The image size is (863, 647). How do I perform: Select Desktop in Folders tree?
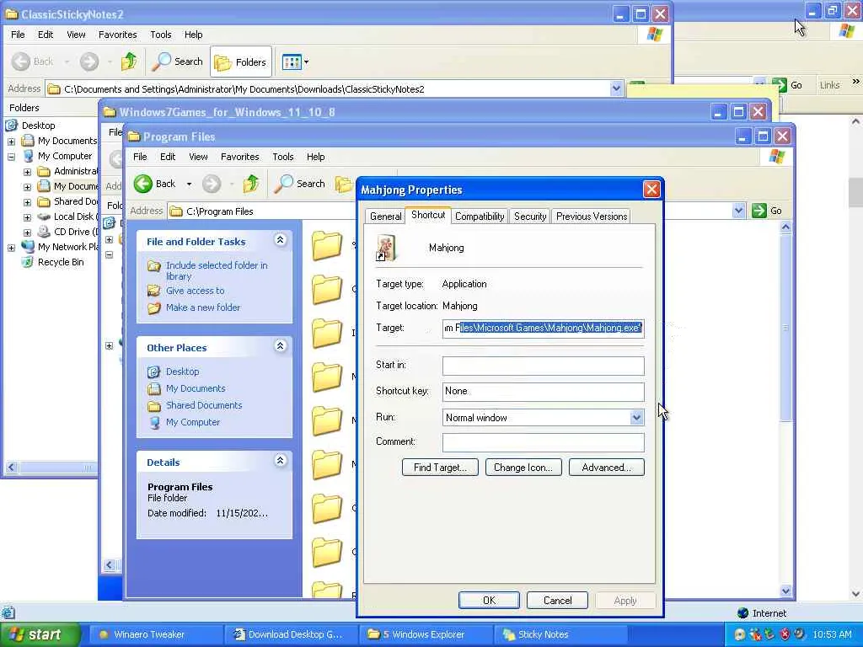point(39,126)
